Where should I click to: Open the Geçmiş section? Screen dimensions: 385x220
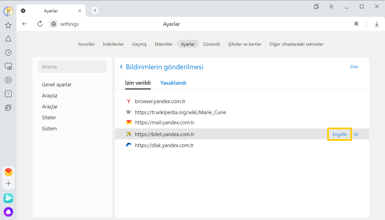point(139,44)
